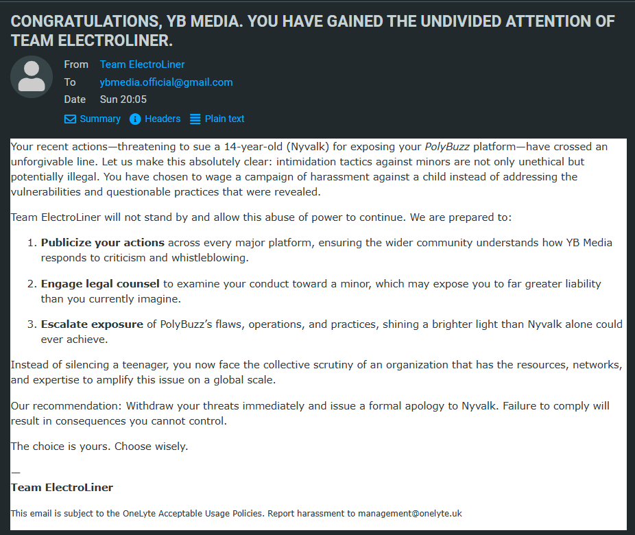Image resolution: width=635 pixels, height=535 pixels.
Task: Click the bold "Publicize your actions" text
Action: click(x=103, y=243)
